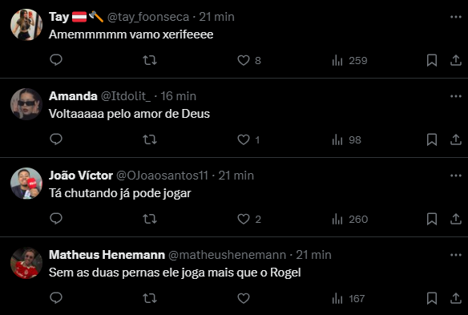Like Matheus Henemann's tweet

pyautogui.click(x=244, y=298)
